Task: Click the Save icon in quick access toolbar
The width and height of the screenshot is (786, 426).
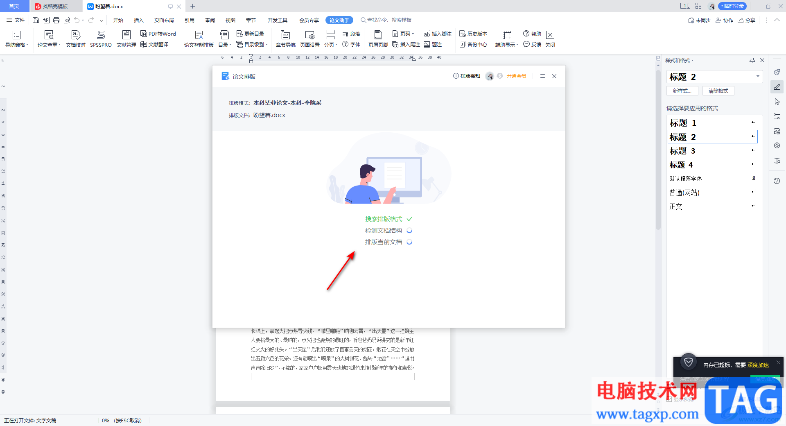Action: (x=36, y=20)
